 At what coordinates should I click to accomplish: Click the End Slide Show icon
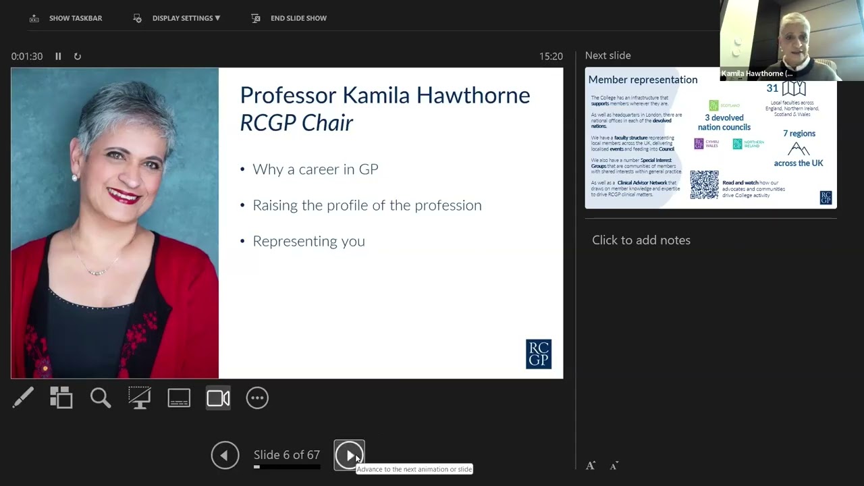(x=256, y=18)
